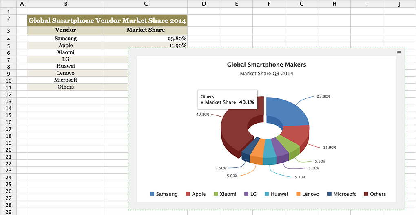This screenshot has width=416, height=215.
Task: Select column H header
Action: (x=334, y=4)
